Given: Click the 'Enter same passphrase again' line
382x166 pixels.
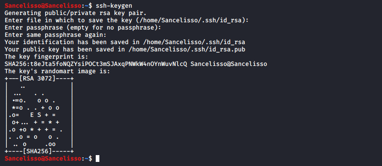Looking at the screenshot, I should point(56,35).
